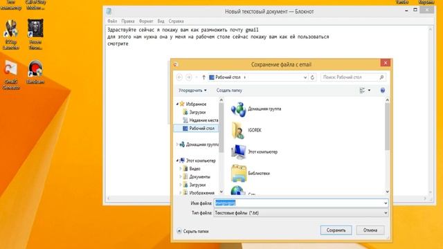Click the Notepad line starting with Здраствуйте
The image size is (443, 249).
tap(183, 30)
